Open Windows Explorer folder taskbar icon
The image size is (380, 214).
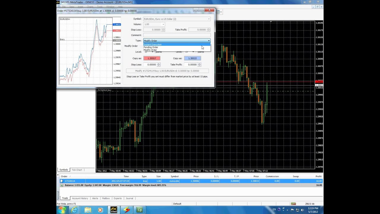point(88,210)
